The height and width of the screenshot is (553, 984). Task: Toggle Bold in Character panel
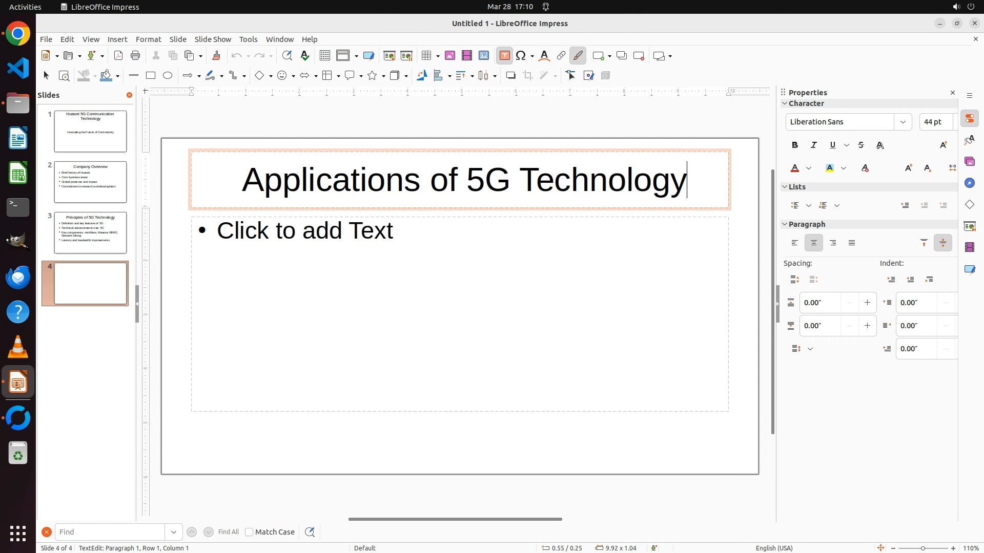795,145
